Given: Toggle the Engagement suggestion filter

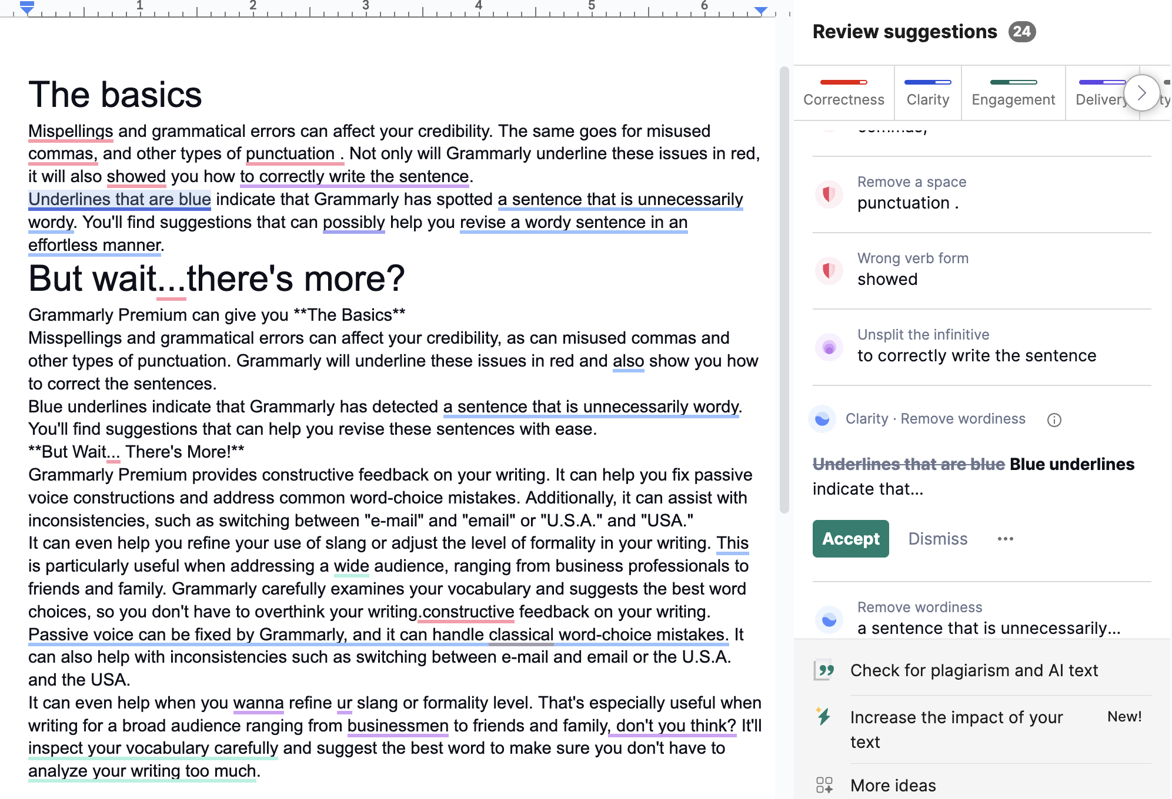Looking at the screenshot, I should [1013, 92].
